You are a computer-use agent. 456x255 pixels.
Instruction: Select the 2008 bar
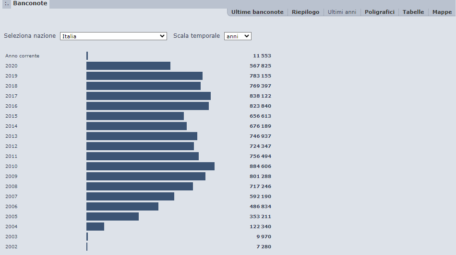point(140,187)
